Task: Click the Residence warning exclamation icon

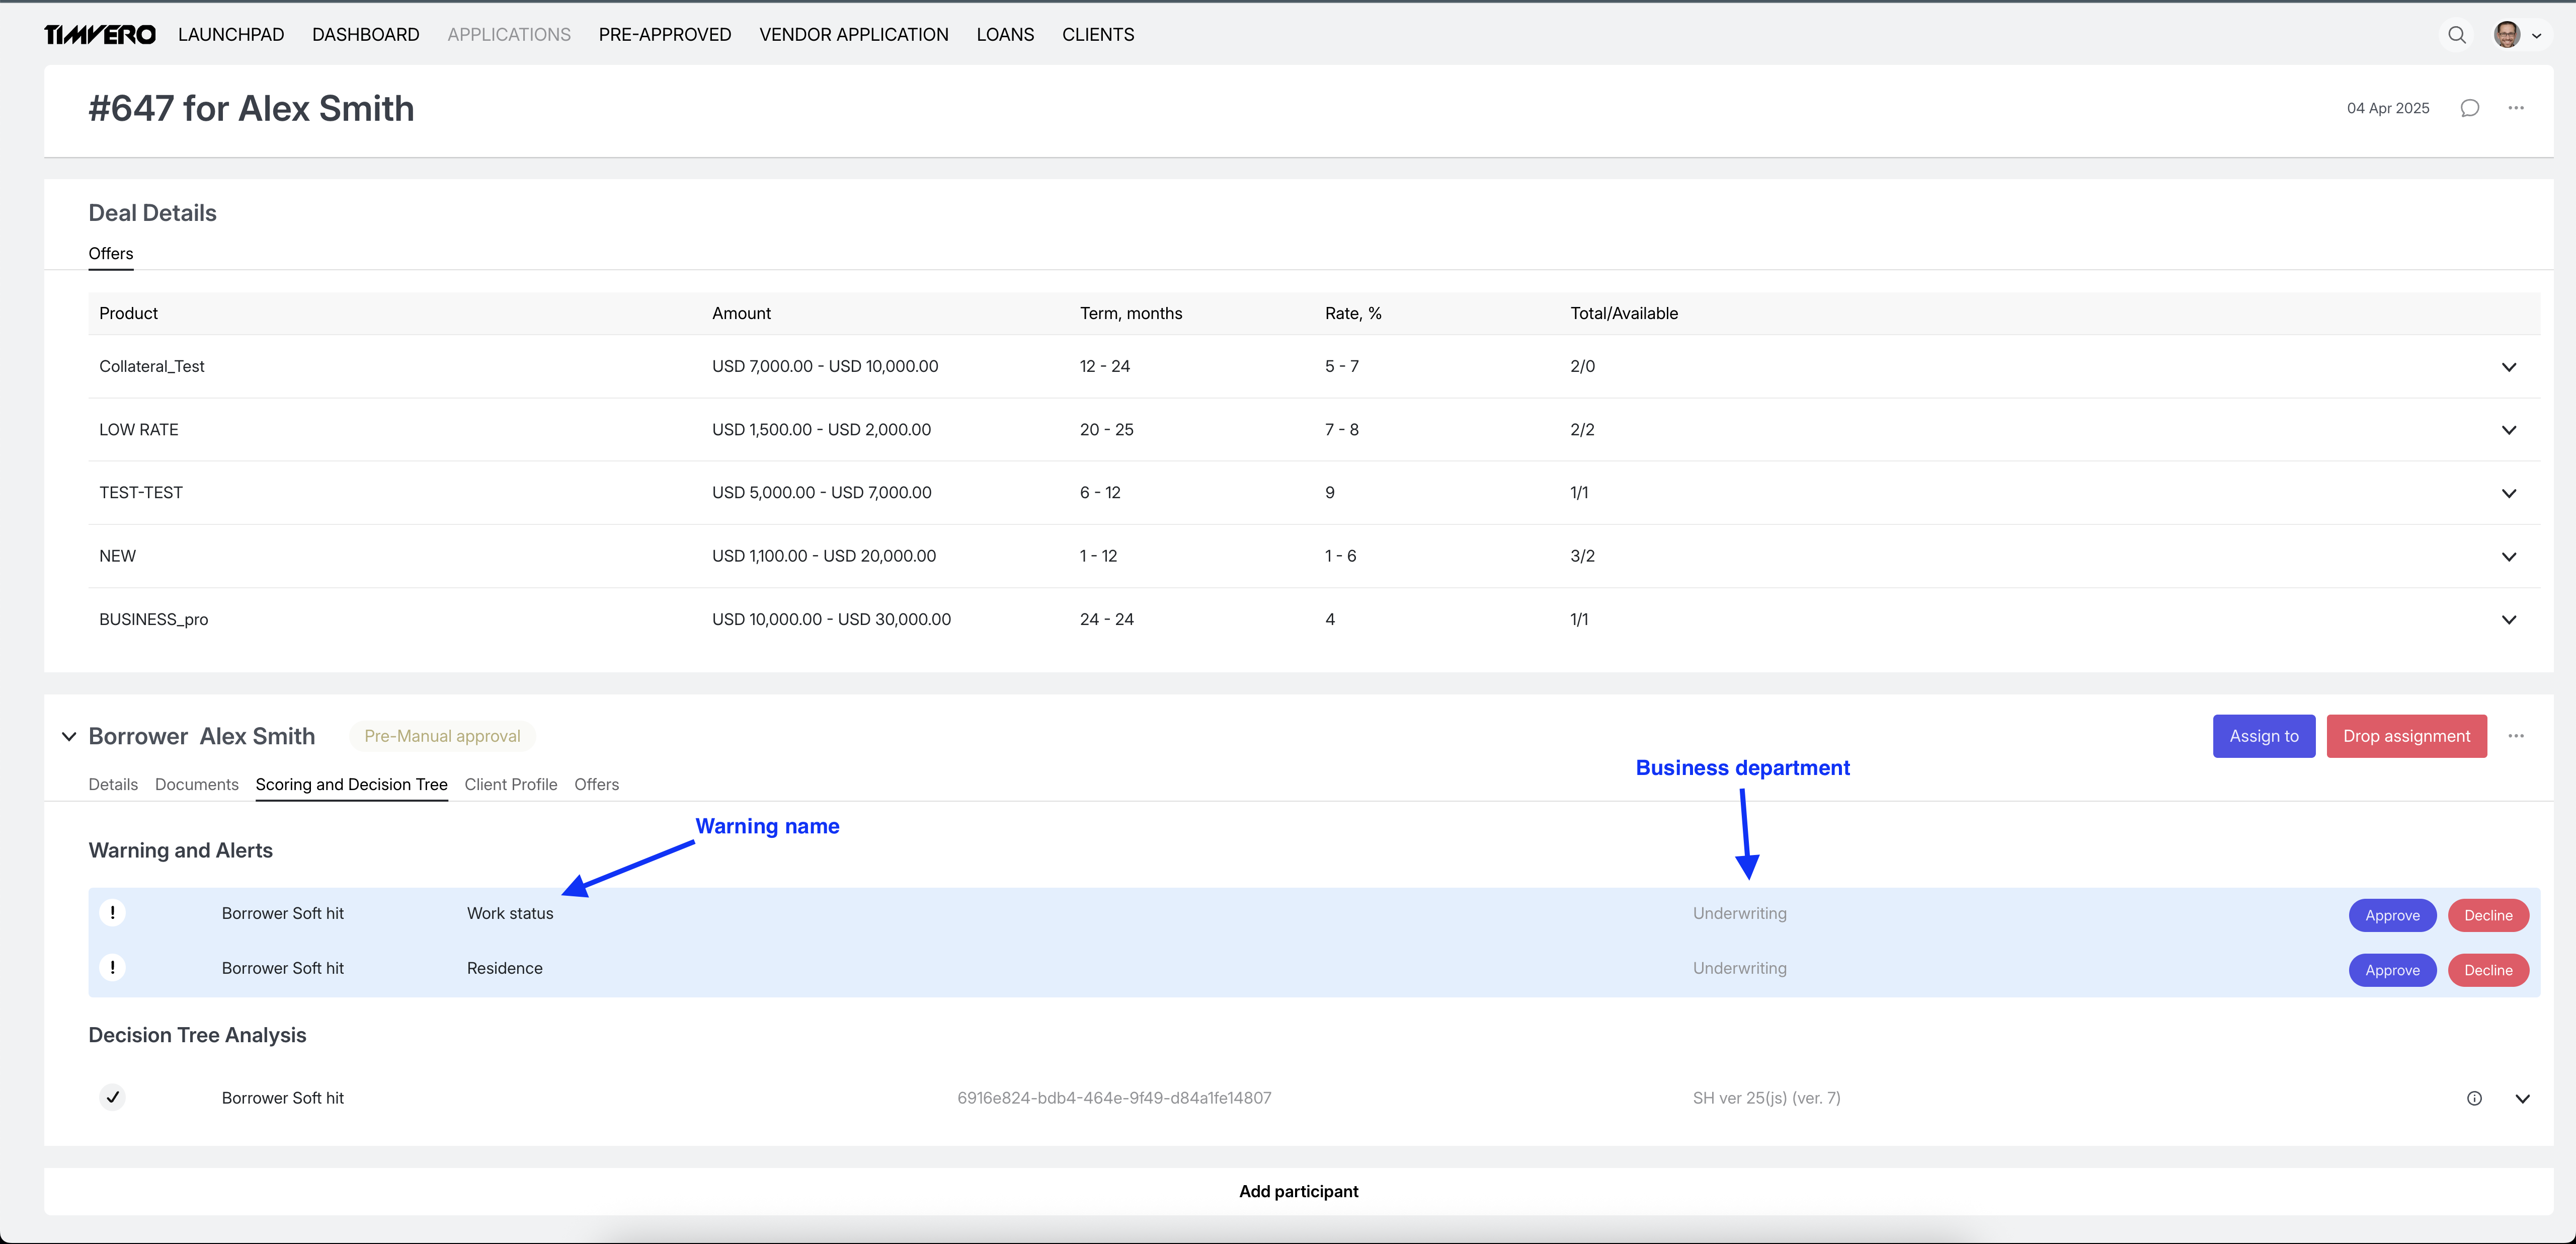Action: pos(113,968)
